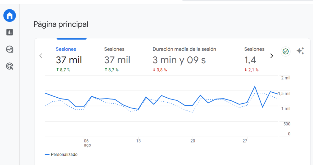The image size is (313, 165).
Task: Open the Advertising cursor target icon
Action: tap(10, 66)
